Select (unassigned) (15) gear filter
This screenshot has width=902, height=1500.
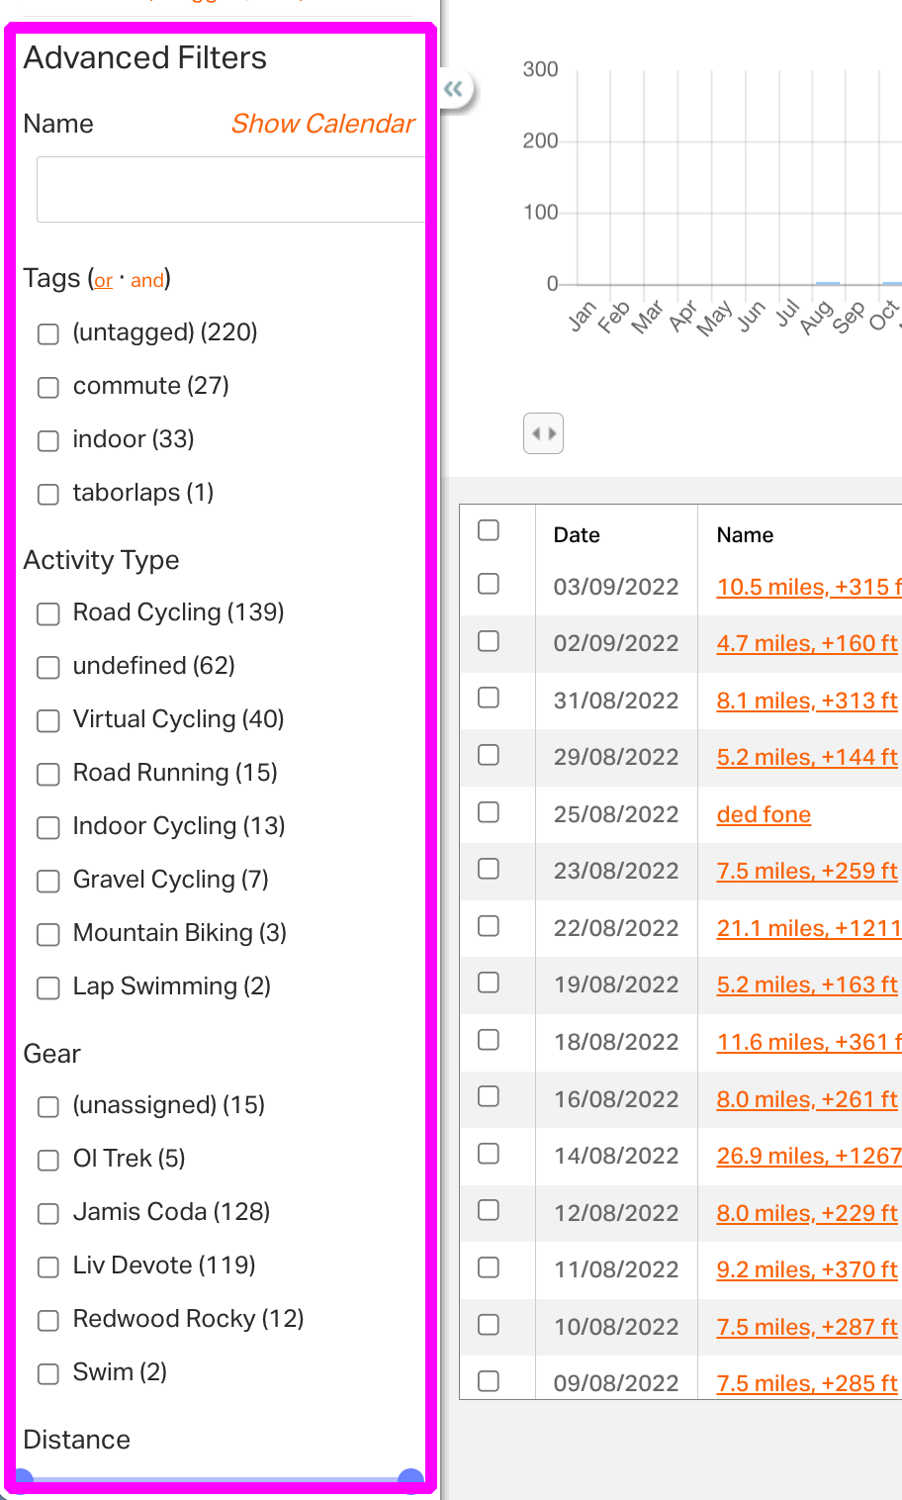pyautogui.click(x=48, y=1107)
